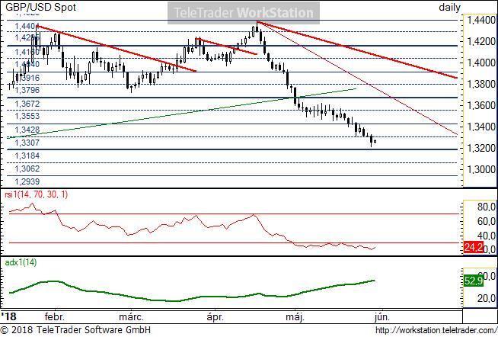
Task: Click the 1,3600 price axis label
Action: [x=480, y=105]
